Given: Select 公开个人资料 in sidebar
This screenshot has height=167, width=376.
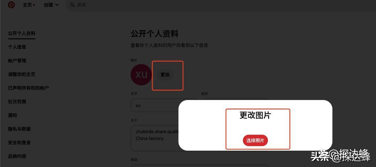Looking at the screenshot, I should click(x=22, y=33).
